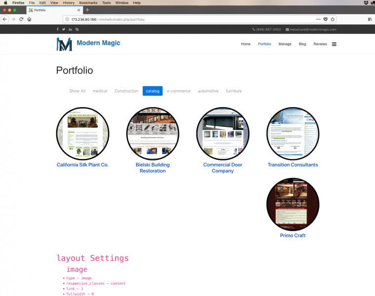Click Primo Craft title link

click(x=293, y=235)
